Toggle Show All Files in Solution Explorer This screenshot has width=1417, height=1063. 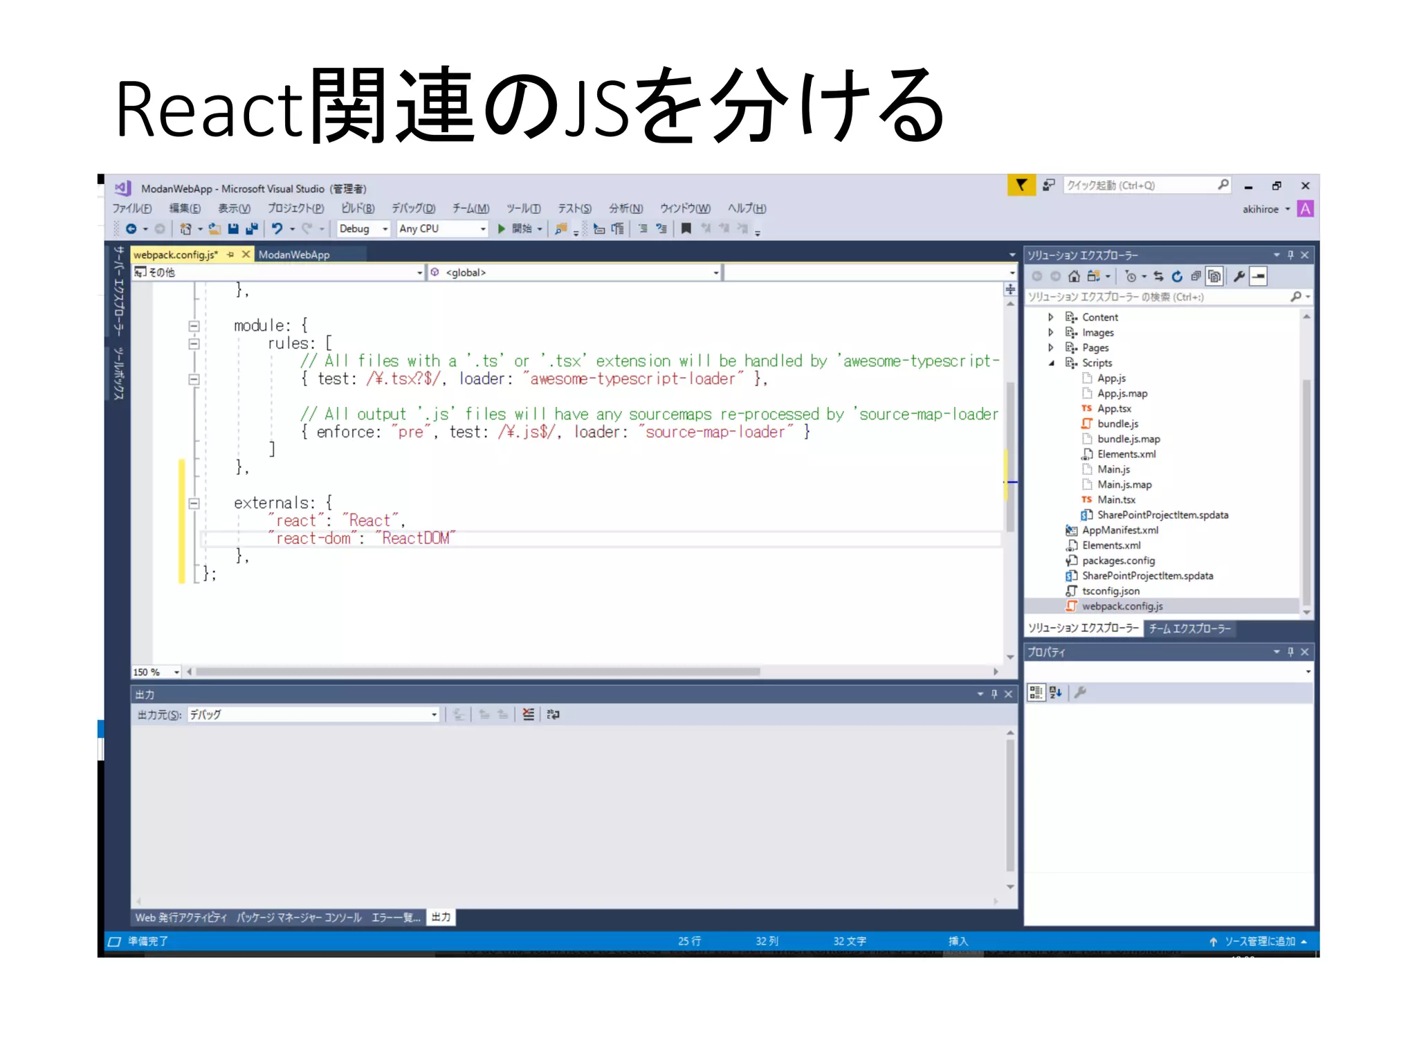pyautogui.click(x=1214, y=277)
